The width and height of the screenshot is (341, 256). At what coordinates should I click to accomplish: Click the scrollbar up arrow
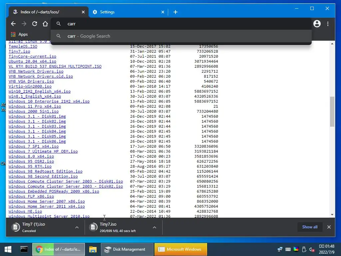point(332,44)
